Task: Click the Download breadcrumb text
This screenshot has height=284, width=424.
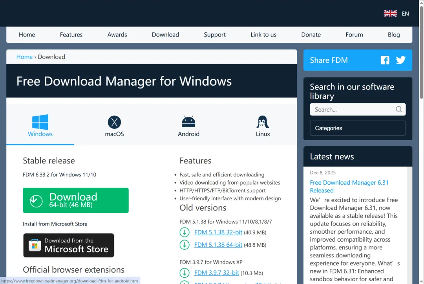Action: click(51, 57)
